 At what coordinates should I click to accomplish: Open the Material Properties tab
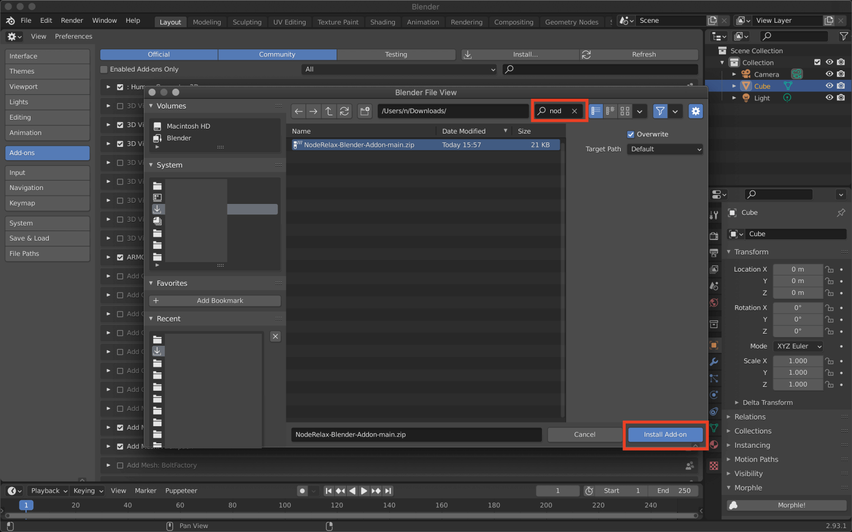click(x=714, y=444)
